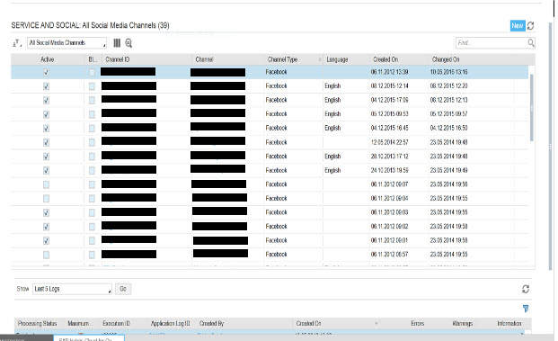Click the Errors column header

point(418,324)
